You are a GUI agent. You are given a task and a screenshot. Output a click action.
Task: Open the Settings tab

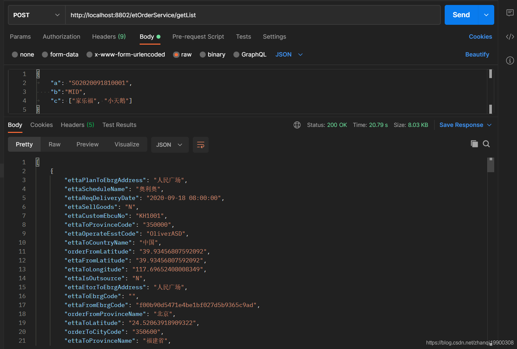pos(274,37)
